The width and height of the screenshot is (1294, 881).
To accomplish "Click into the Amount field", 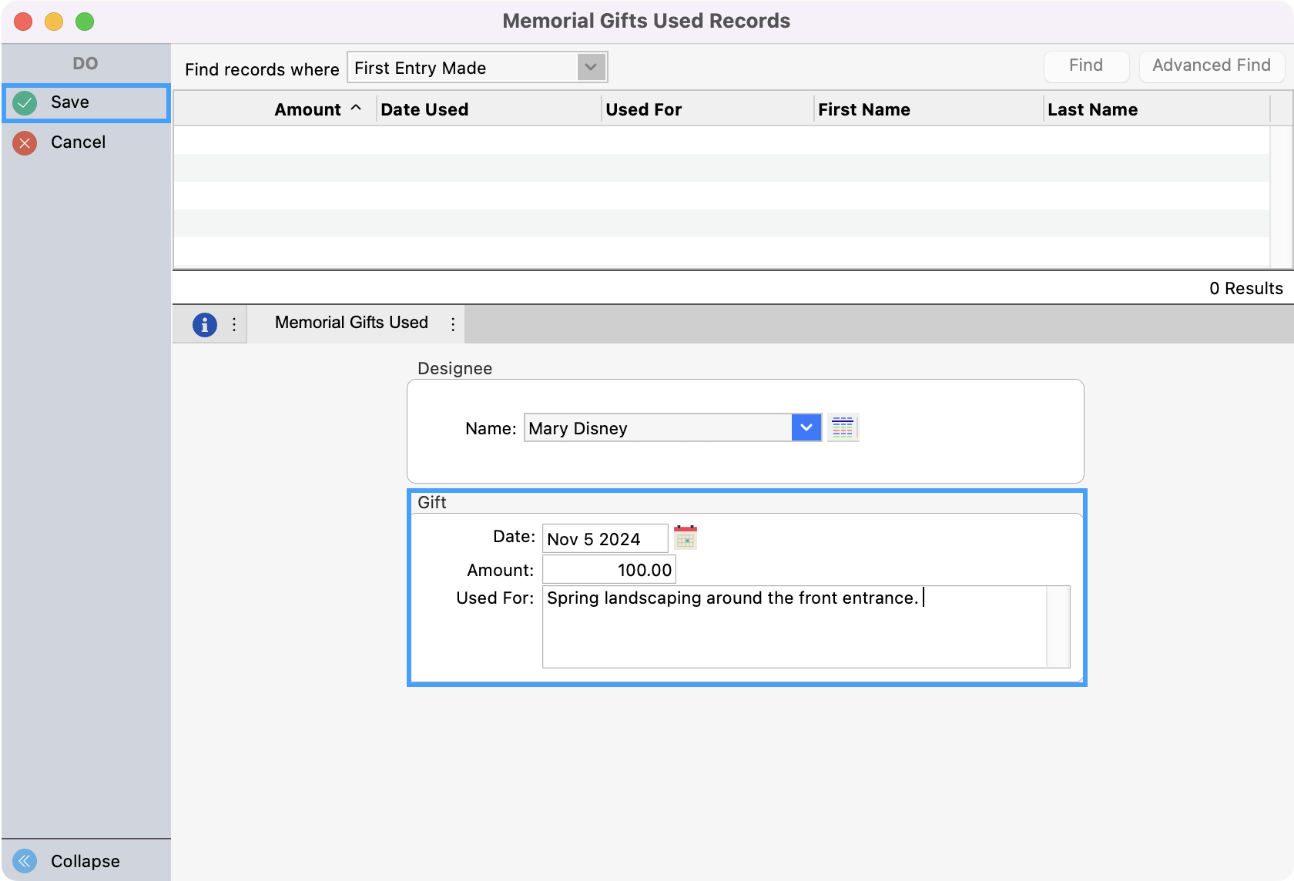I will pos(608,570).
